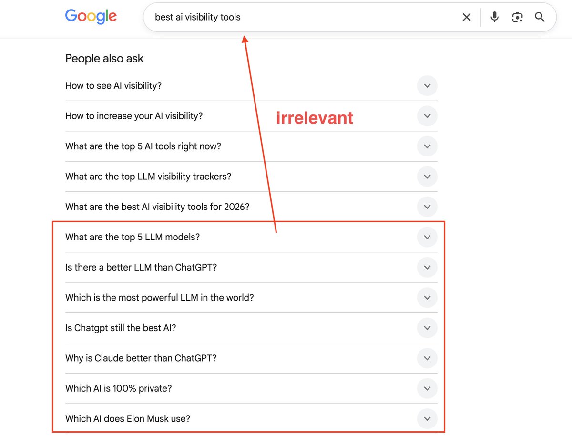Open question 'Which is the most powerful LLM in the world?'
The image size is (572, 437).
point(160,298)
